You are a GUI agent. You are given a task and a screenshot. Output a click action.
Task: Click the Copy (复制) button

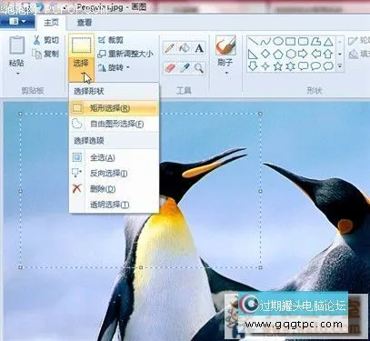point(45,54)
